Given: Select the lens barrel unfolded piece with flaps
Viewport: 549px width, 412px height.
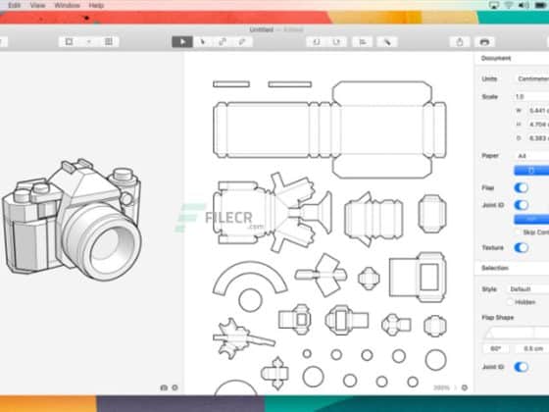Looking at the screenshot, I should (374, 219).
